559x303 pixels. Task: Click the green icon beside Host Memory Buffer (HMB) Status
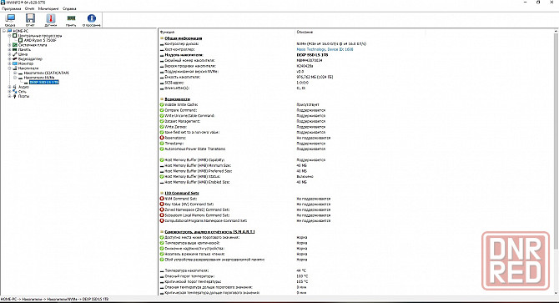click(162, 176)
